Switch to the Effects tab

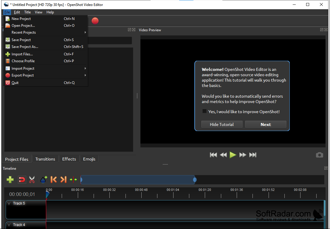[69, 159]
